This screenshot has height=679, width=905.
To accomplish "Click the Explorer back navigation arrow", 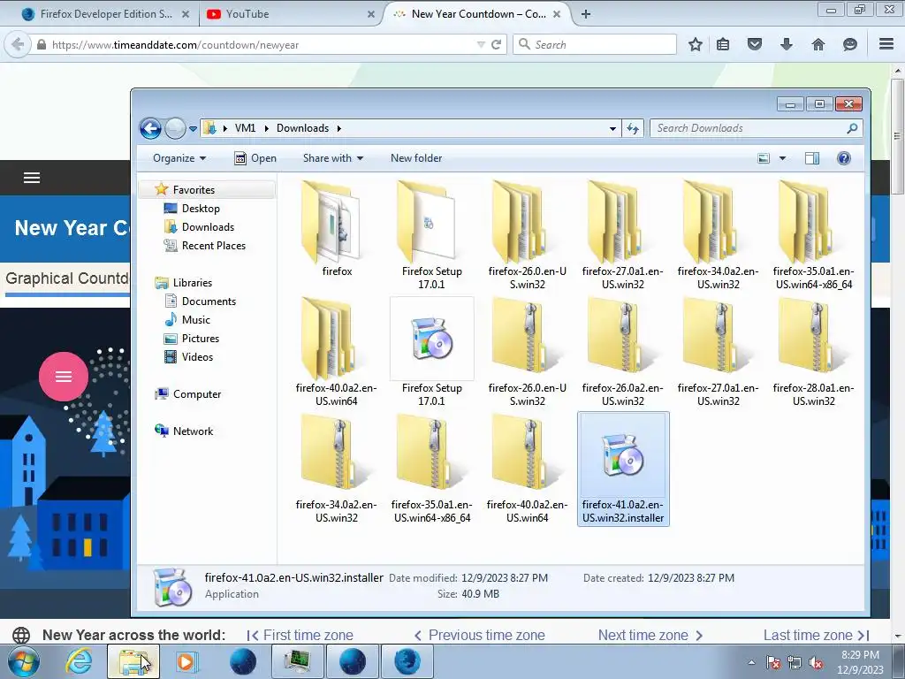I will (x=150, y=128).
